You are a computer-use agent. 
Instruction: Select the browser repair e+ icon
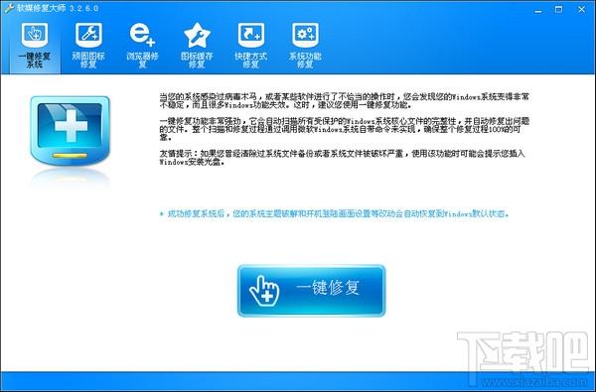pos(142,35)
